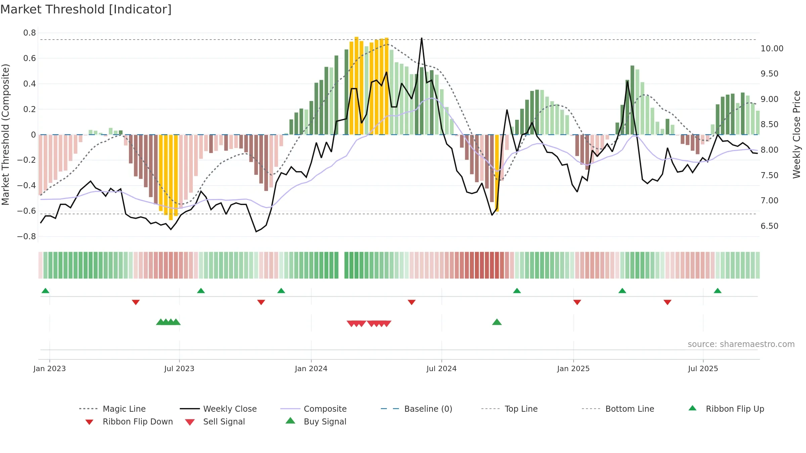Click the 0.8 tick on left axis
The width and height of the screenshot is (806, 453).
click(x=30, y=33)
